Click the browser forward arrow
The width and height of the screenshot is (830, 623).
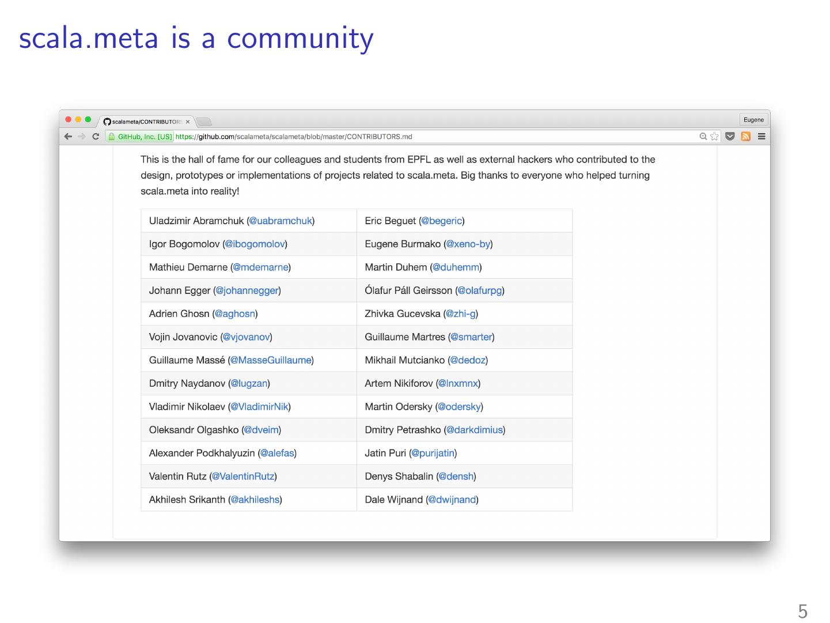(x=82, y=137)
